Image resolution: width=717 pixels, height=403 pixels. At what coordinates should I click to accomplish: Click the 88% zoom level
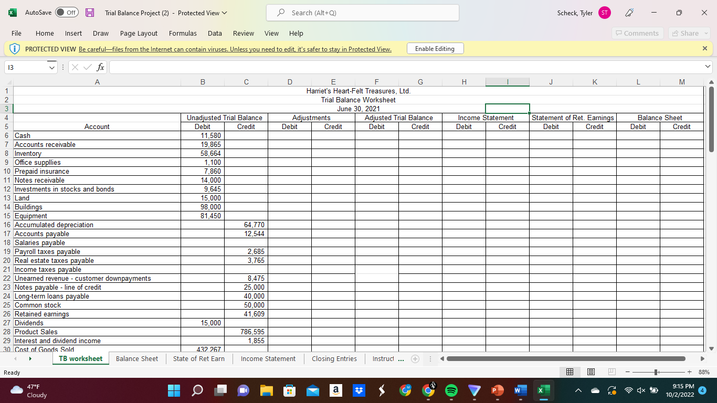tap(704, 372)
